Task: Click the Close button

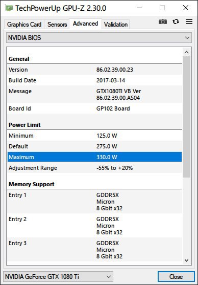Action: tap(176, 277)
